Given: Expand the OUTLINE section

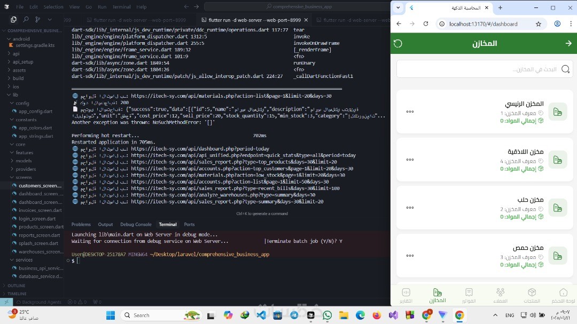Looking at the screenshot, I should click(x=16, y=286).
